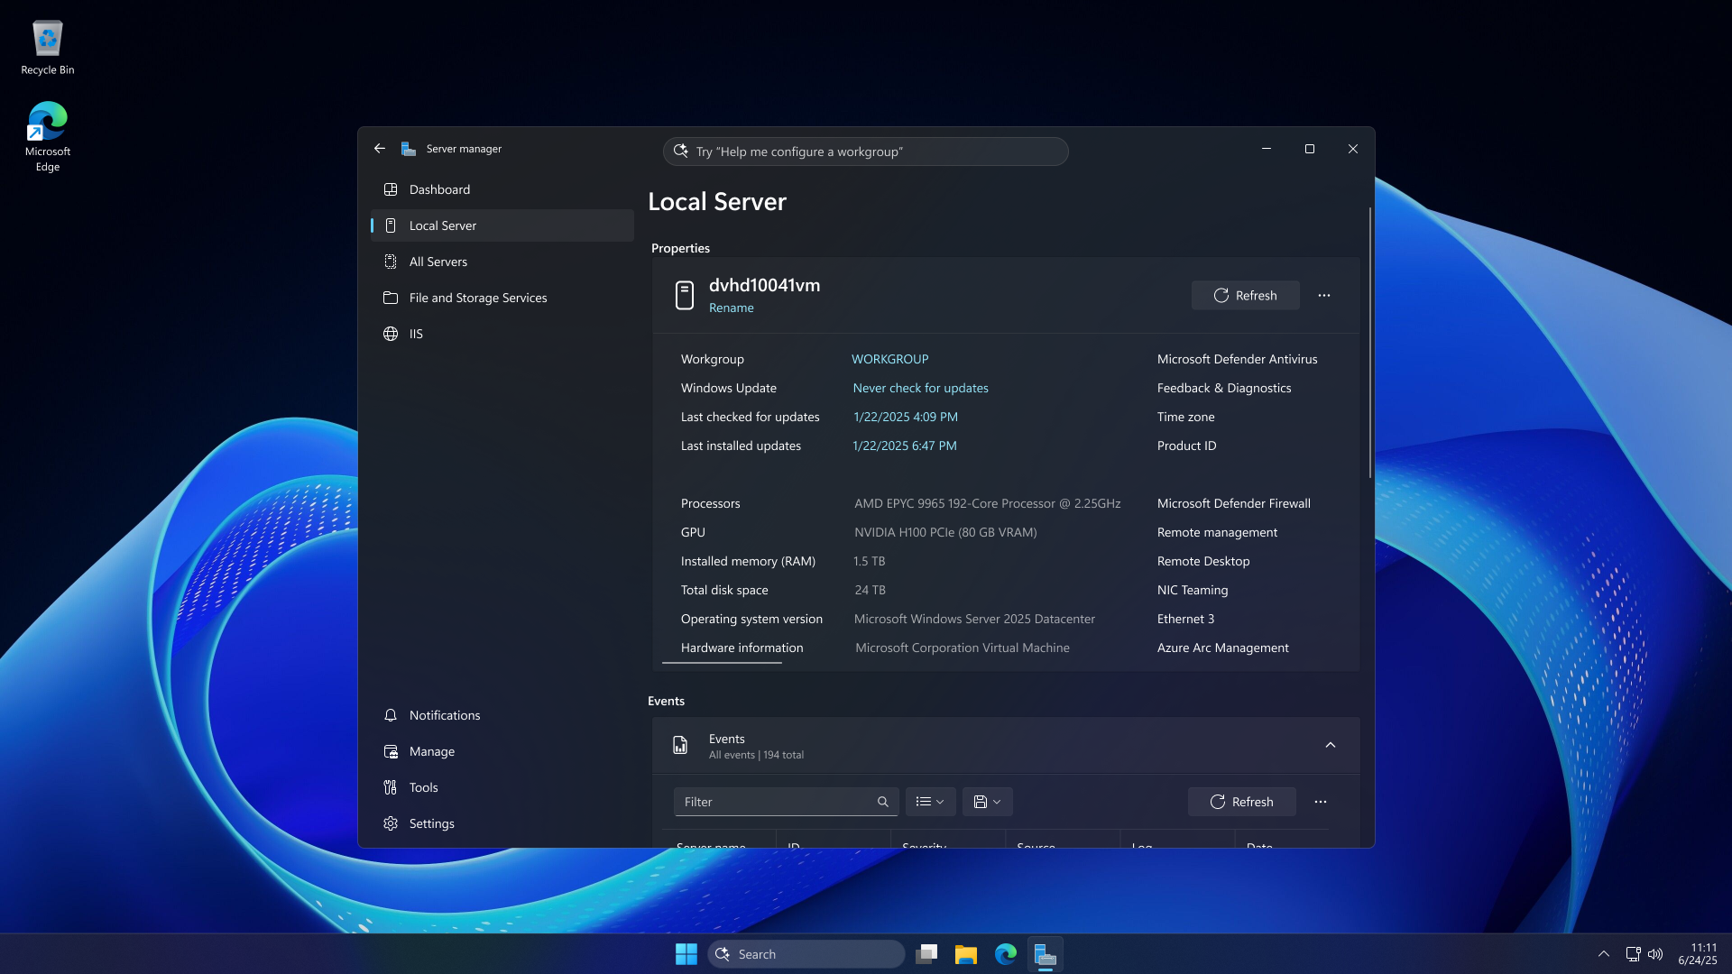
Task: Click the vertical scrollbar in Local Server
Action: (1369, 343)
